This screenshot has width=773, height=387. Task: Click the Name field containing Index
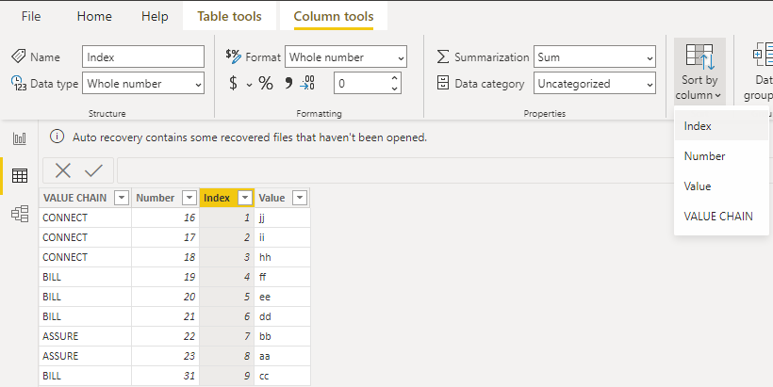pyautogui.click(x=143, y=57)
